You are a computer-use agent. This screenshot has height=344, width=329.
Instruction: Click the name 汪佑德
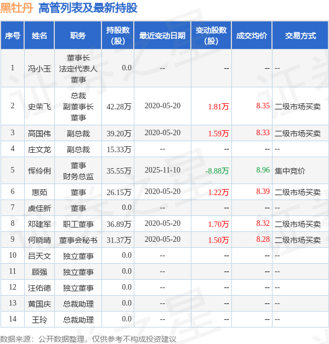click(39, 287)
